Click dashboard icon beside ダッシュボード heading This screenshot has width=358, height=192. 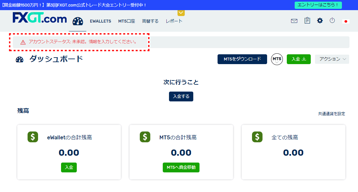[20, 60]
